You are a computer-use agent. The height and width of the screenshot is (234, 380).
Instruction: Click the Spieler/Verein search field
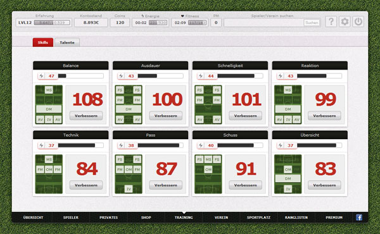272,23
